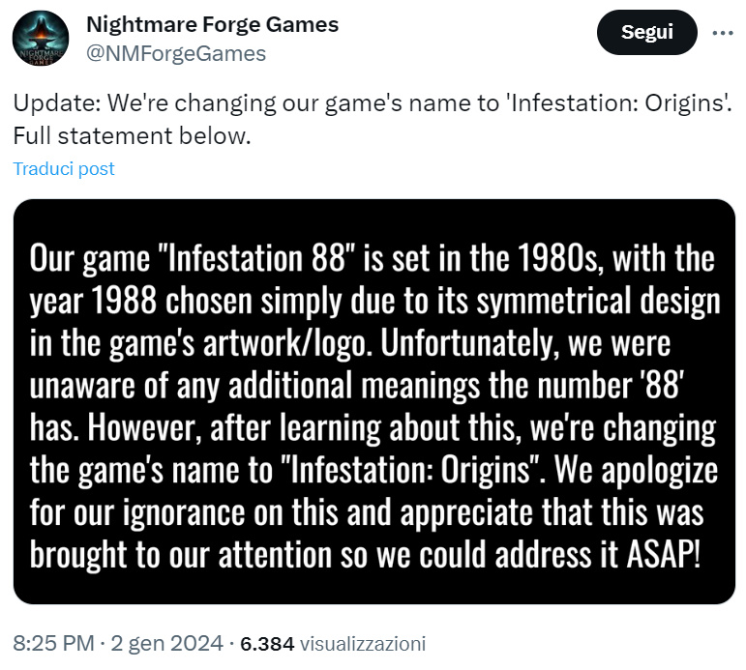Click the word visualizzazioni

pyautogui.click(x=363, y=643)
